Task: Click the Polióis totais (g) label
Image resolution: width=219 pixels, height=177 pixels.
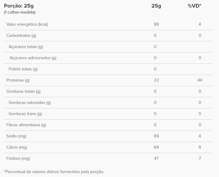Action: 23,69
